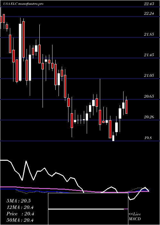Click the last red candlestick on the right

[126, 107]
